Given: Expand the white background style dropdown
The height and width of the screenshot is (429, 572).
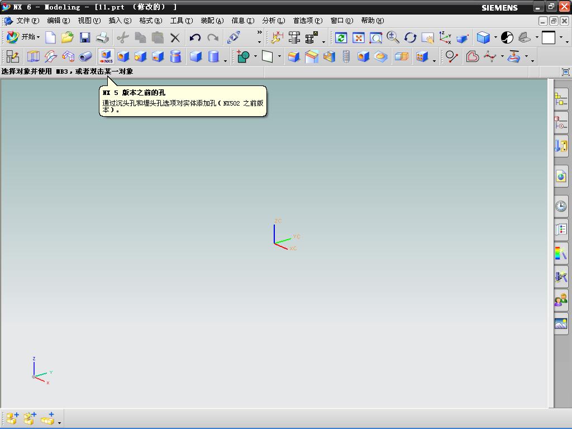Looking at the screenshot, I should [x=561, y=37].
